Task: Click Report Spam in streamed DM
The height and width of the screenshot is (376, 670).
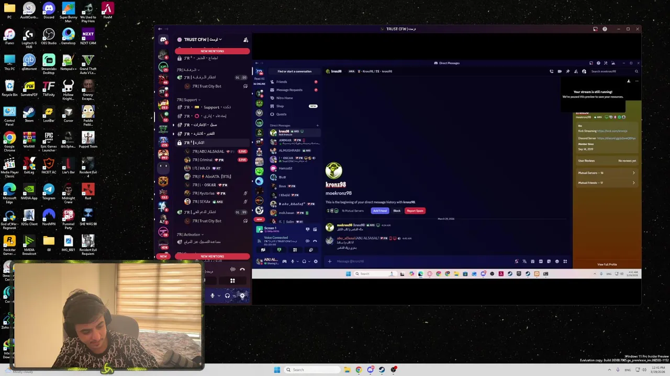Action: [415, 211]
